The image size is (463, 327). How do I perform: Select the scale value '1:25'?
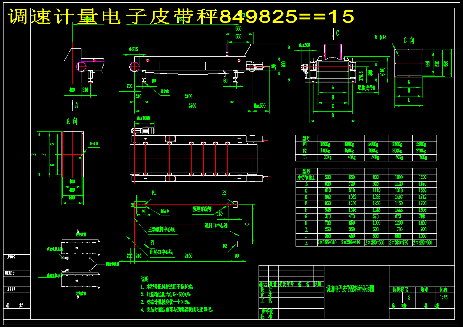[x=444, y=297]
